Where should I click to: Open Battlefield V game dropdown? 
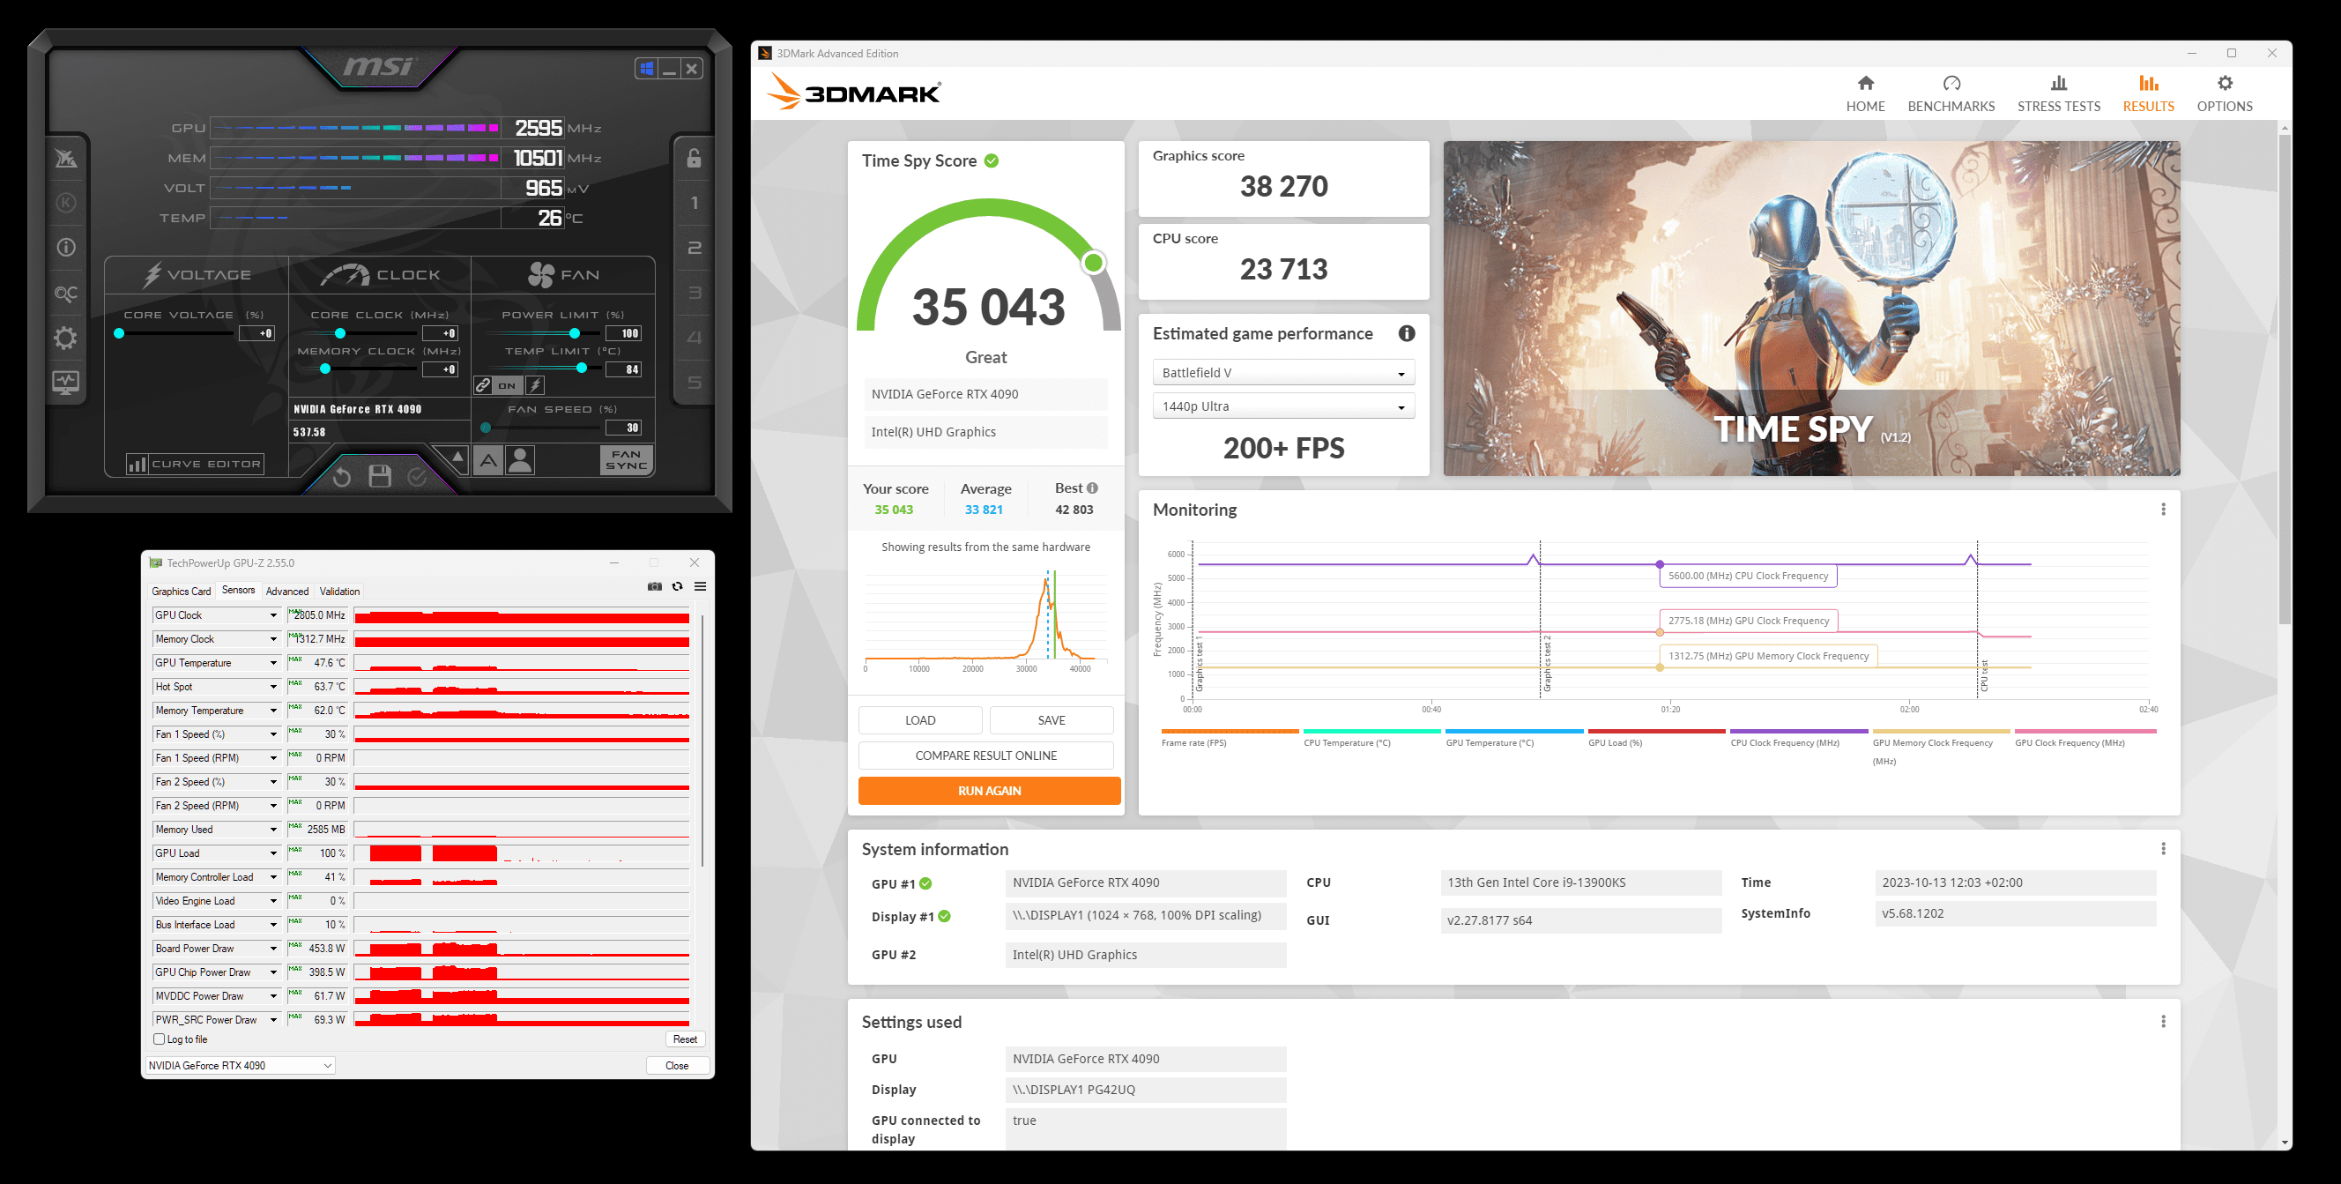pos(1282,373)
